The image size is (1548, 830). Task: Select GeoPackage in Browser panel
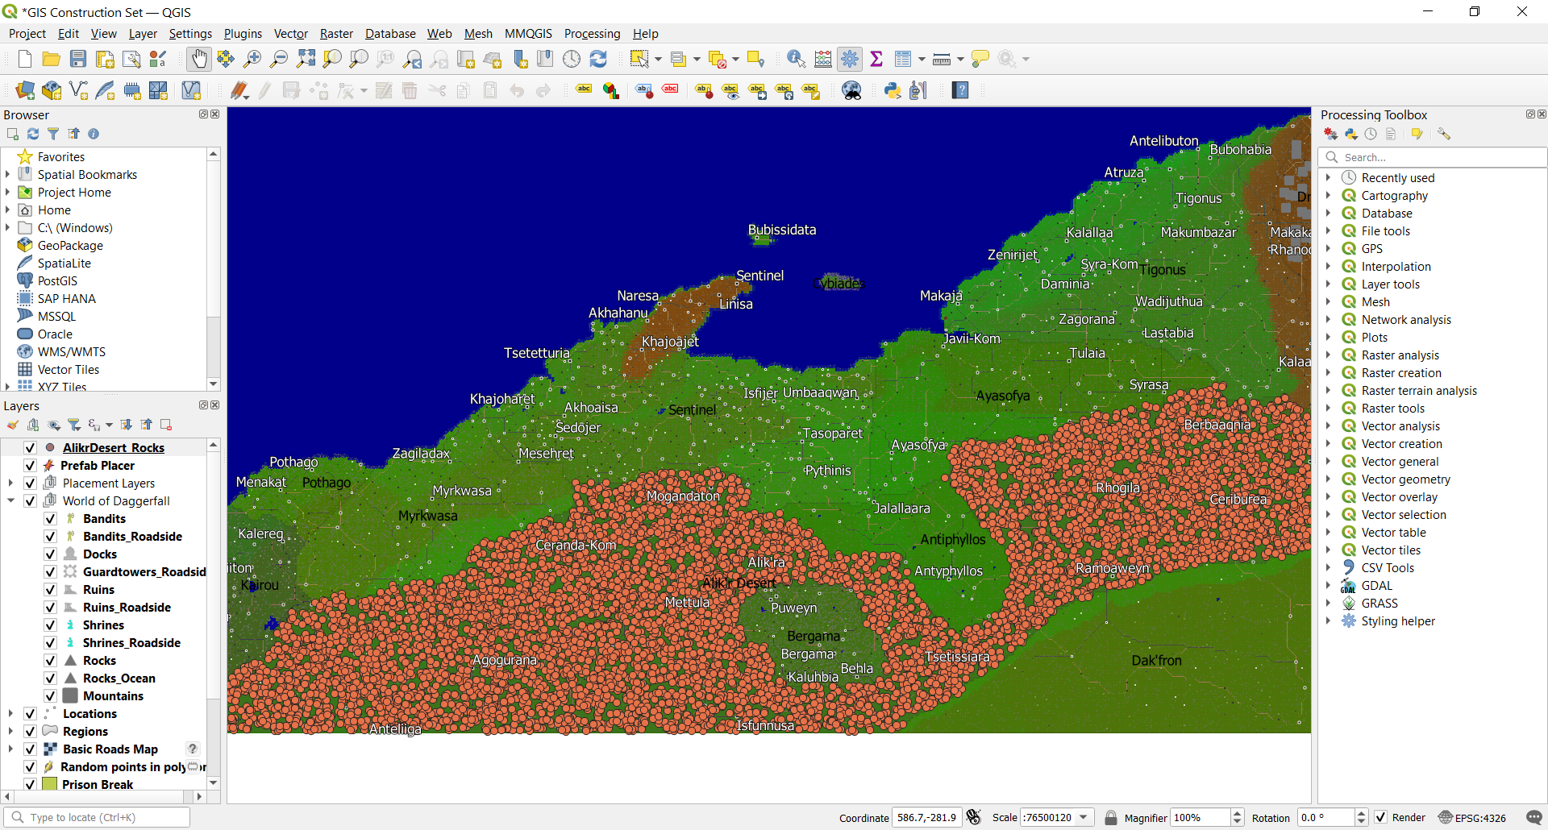70,246
